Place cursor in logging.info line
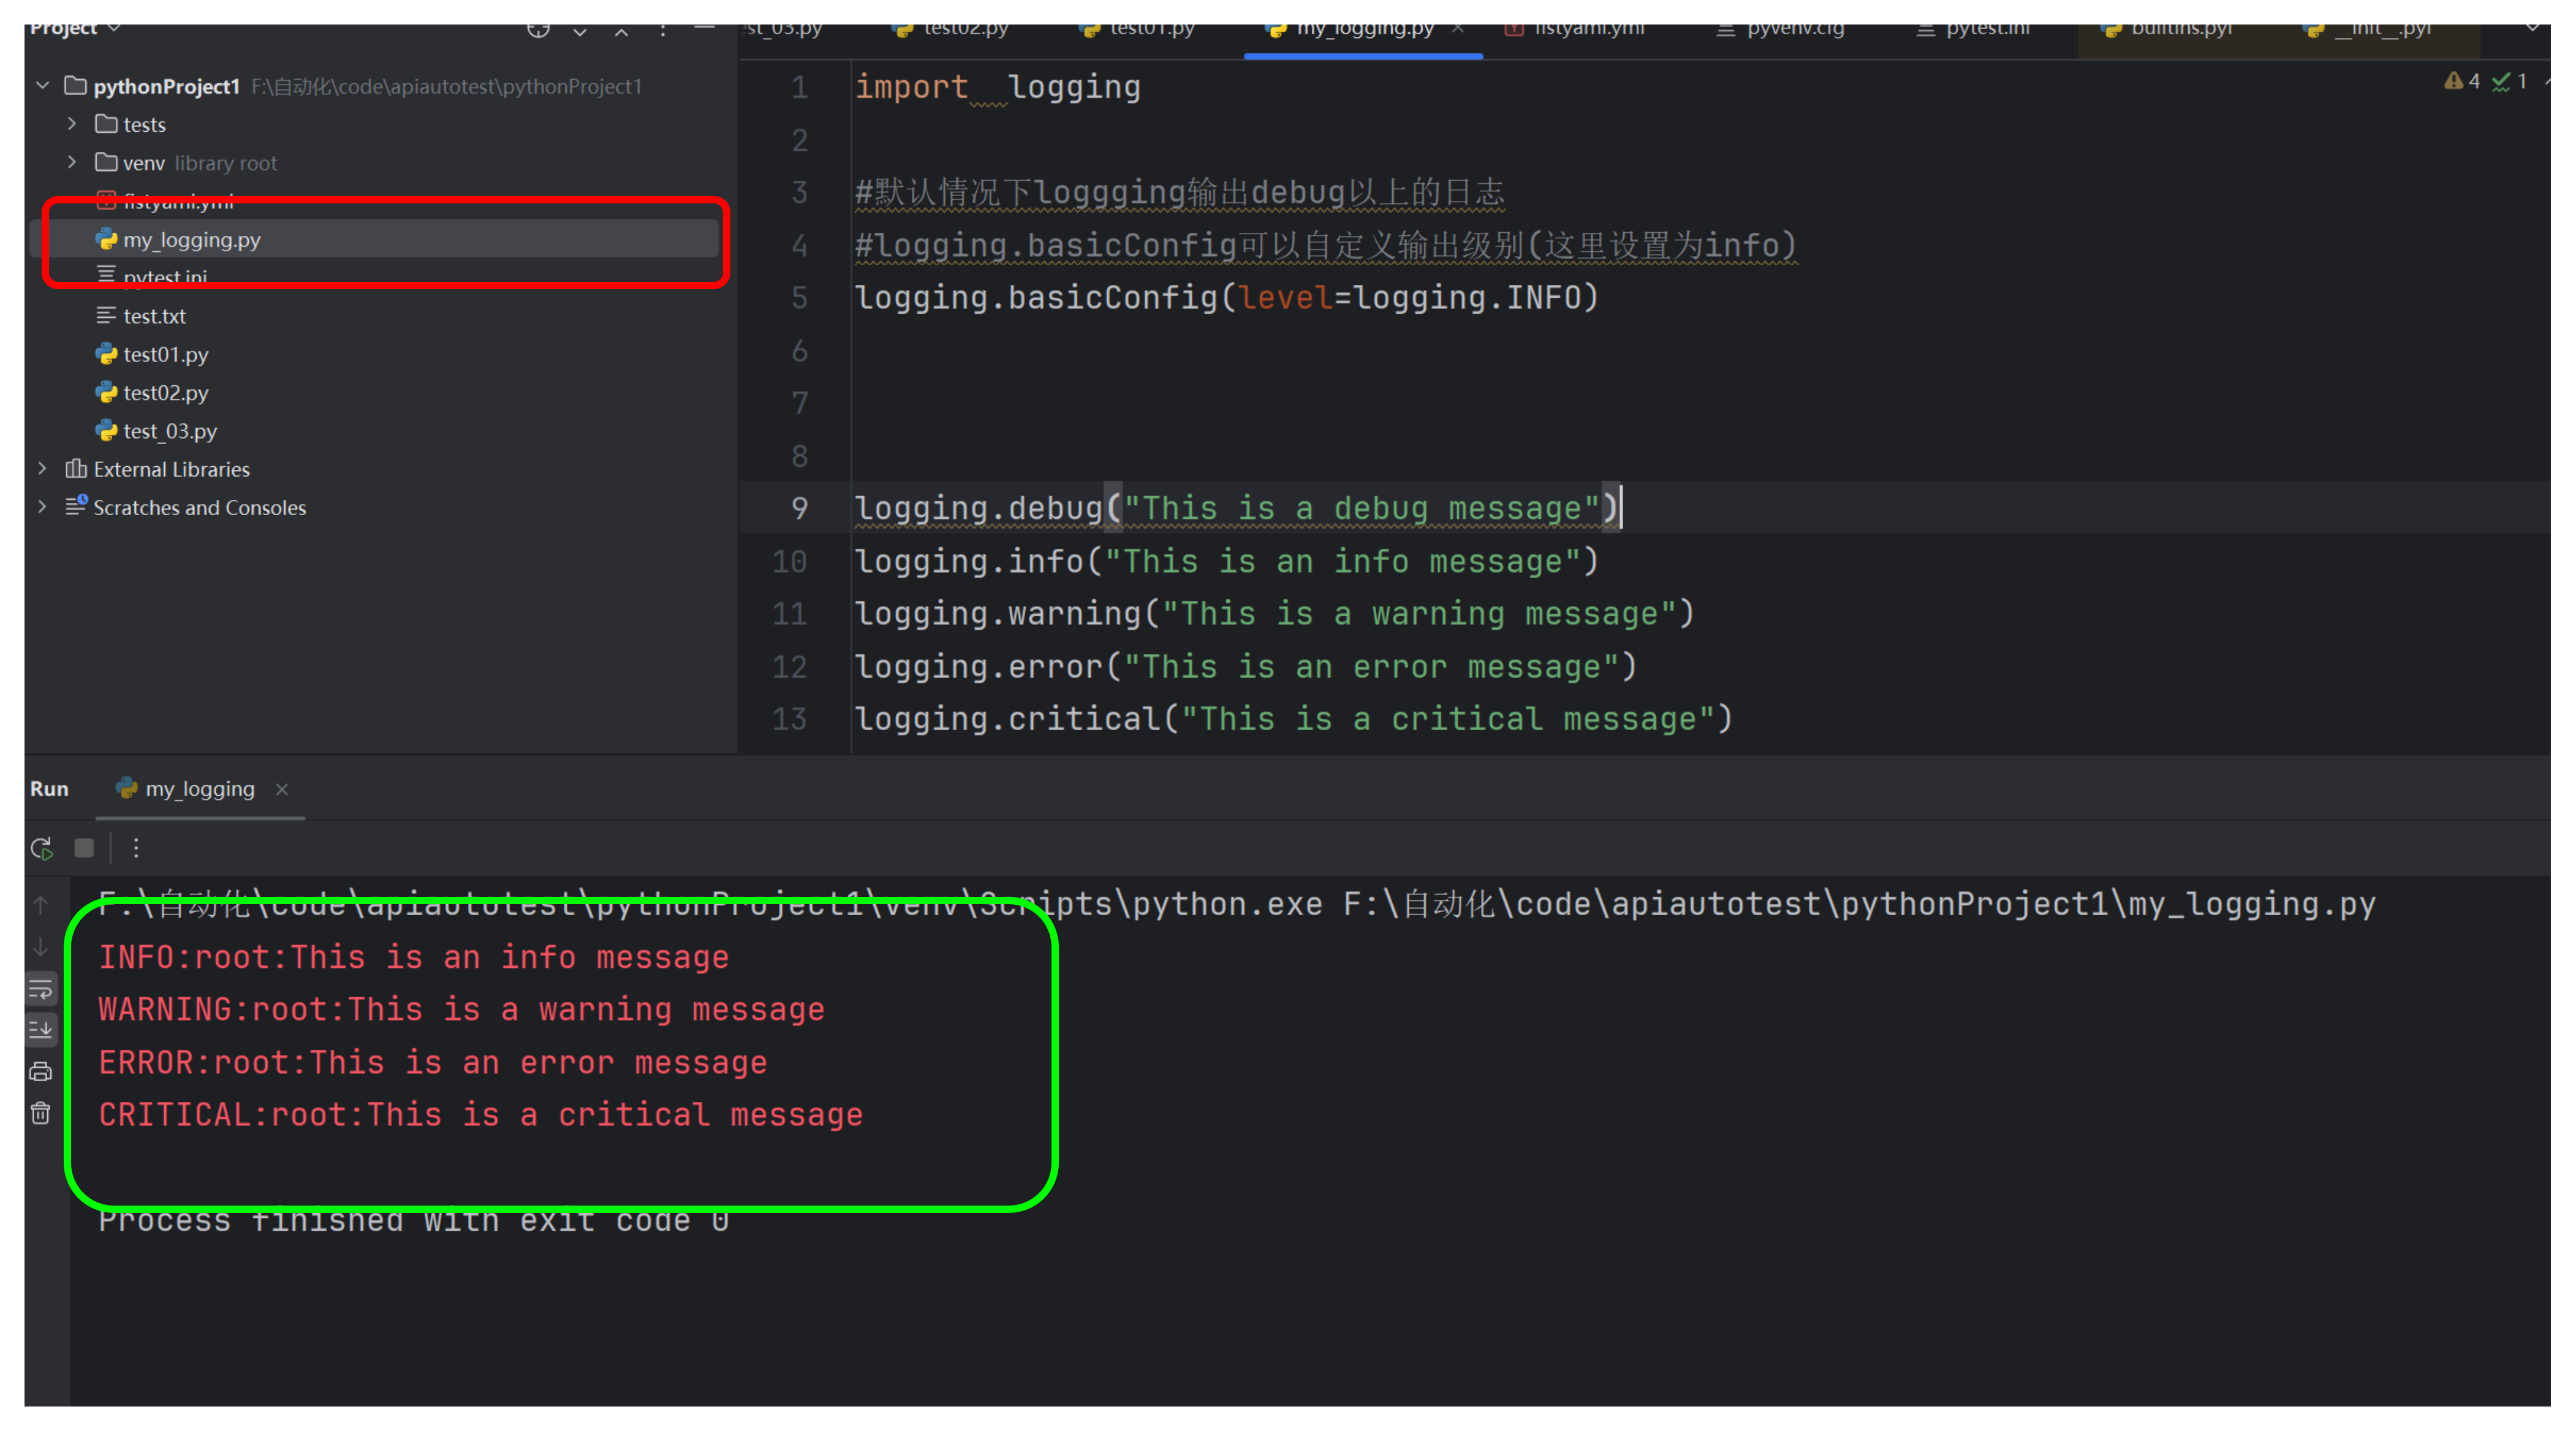 tap(1227, 561)
